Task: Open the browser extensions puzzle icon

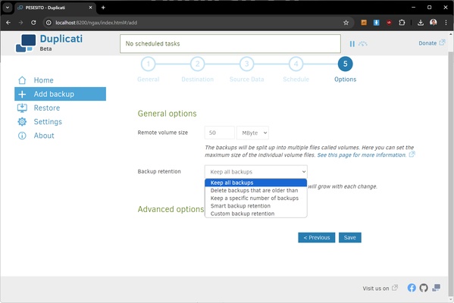Action: (x=402, y=23)
